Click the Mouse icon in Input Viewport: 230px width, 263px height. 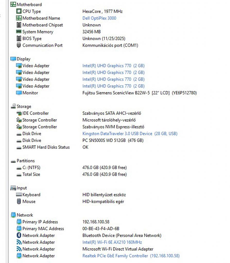(19, 201)
